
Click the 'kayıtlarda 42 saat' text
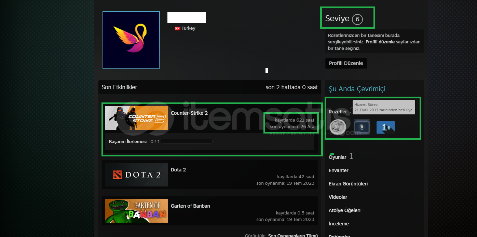tap(296, 177)
